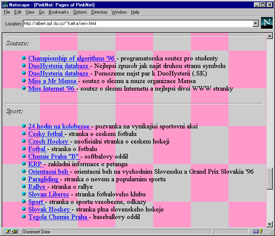Click text 'neoficialni stranka o ceskem hokeji'

pyautogui.click(x=122, y=141)
